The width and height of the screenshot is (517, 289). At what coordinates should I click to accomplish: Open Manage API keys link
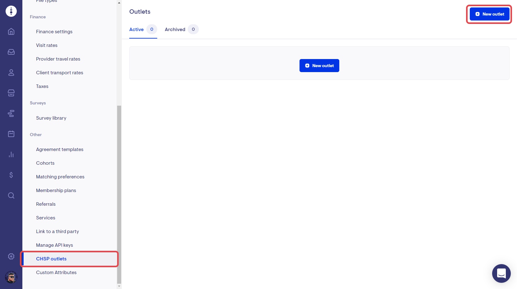tap(54, 245)
